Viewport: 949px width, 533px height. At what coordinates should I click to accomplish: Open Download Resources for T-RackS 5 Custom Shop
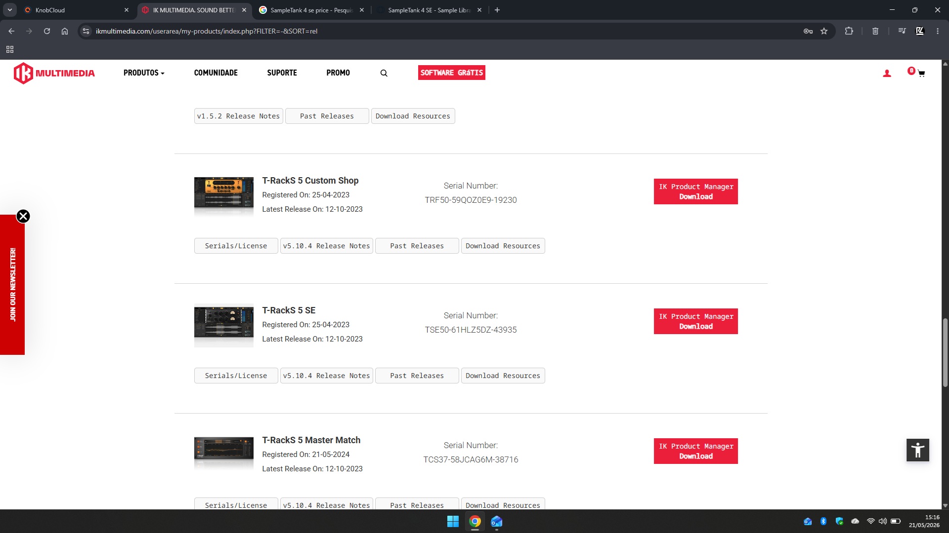pos(503,246)
